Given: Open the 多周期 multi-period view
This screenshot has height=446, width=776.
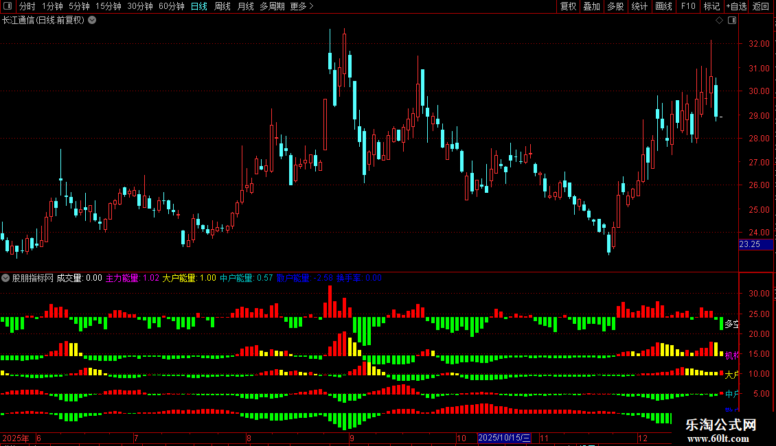Looking at the screenshot, I should coord(272,6).
